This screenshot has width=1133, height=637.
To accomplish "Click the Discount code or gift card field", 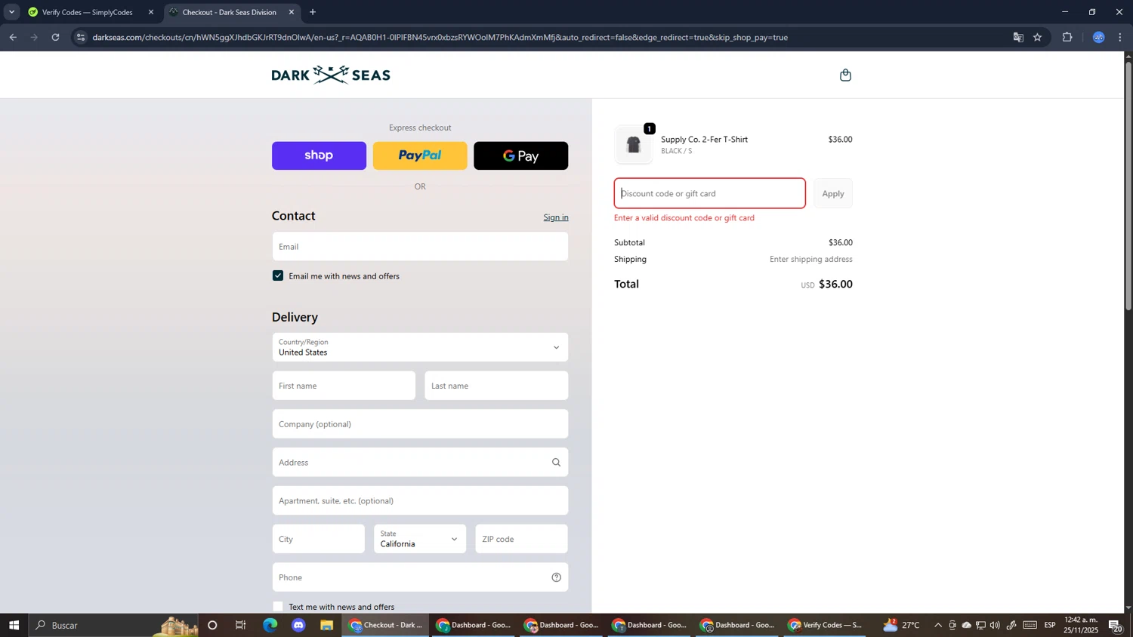I will point(710,193).
